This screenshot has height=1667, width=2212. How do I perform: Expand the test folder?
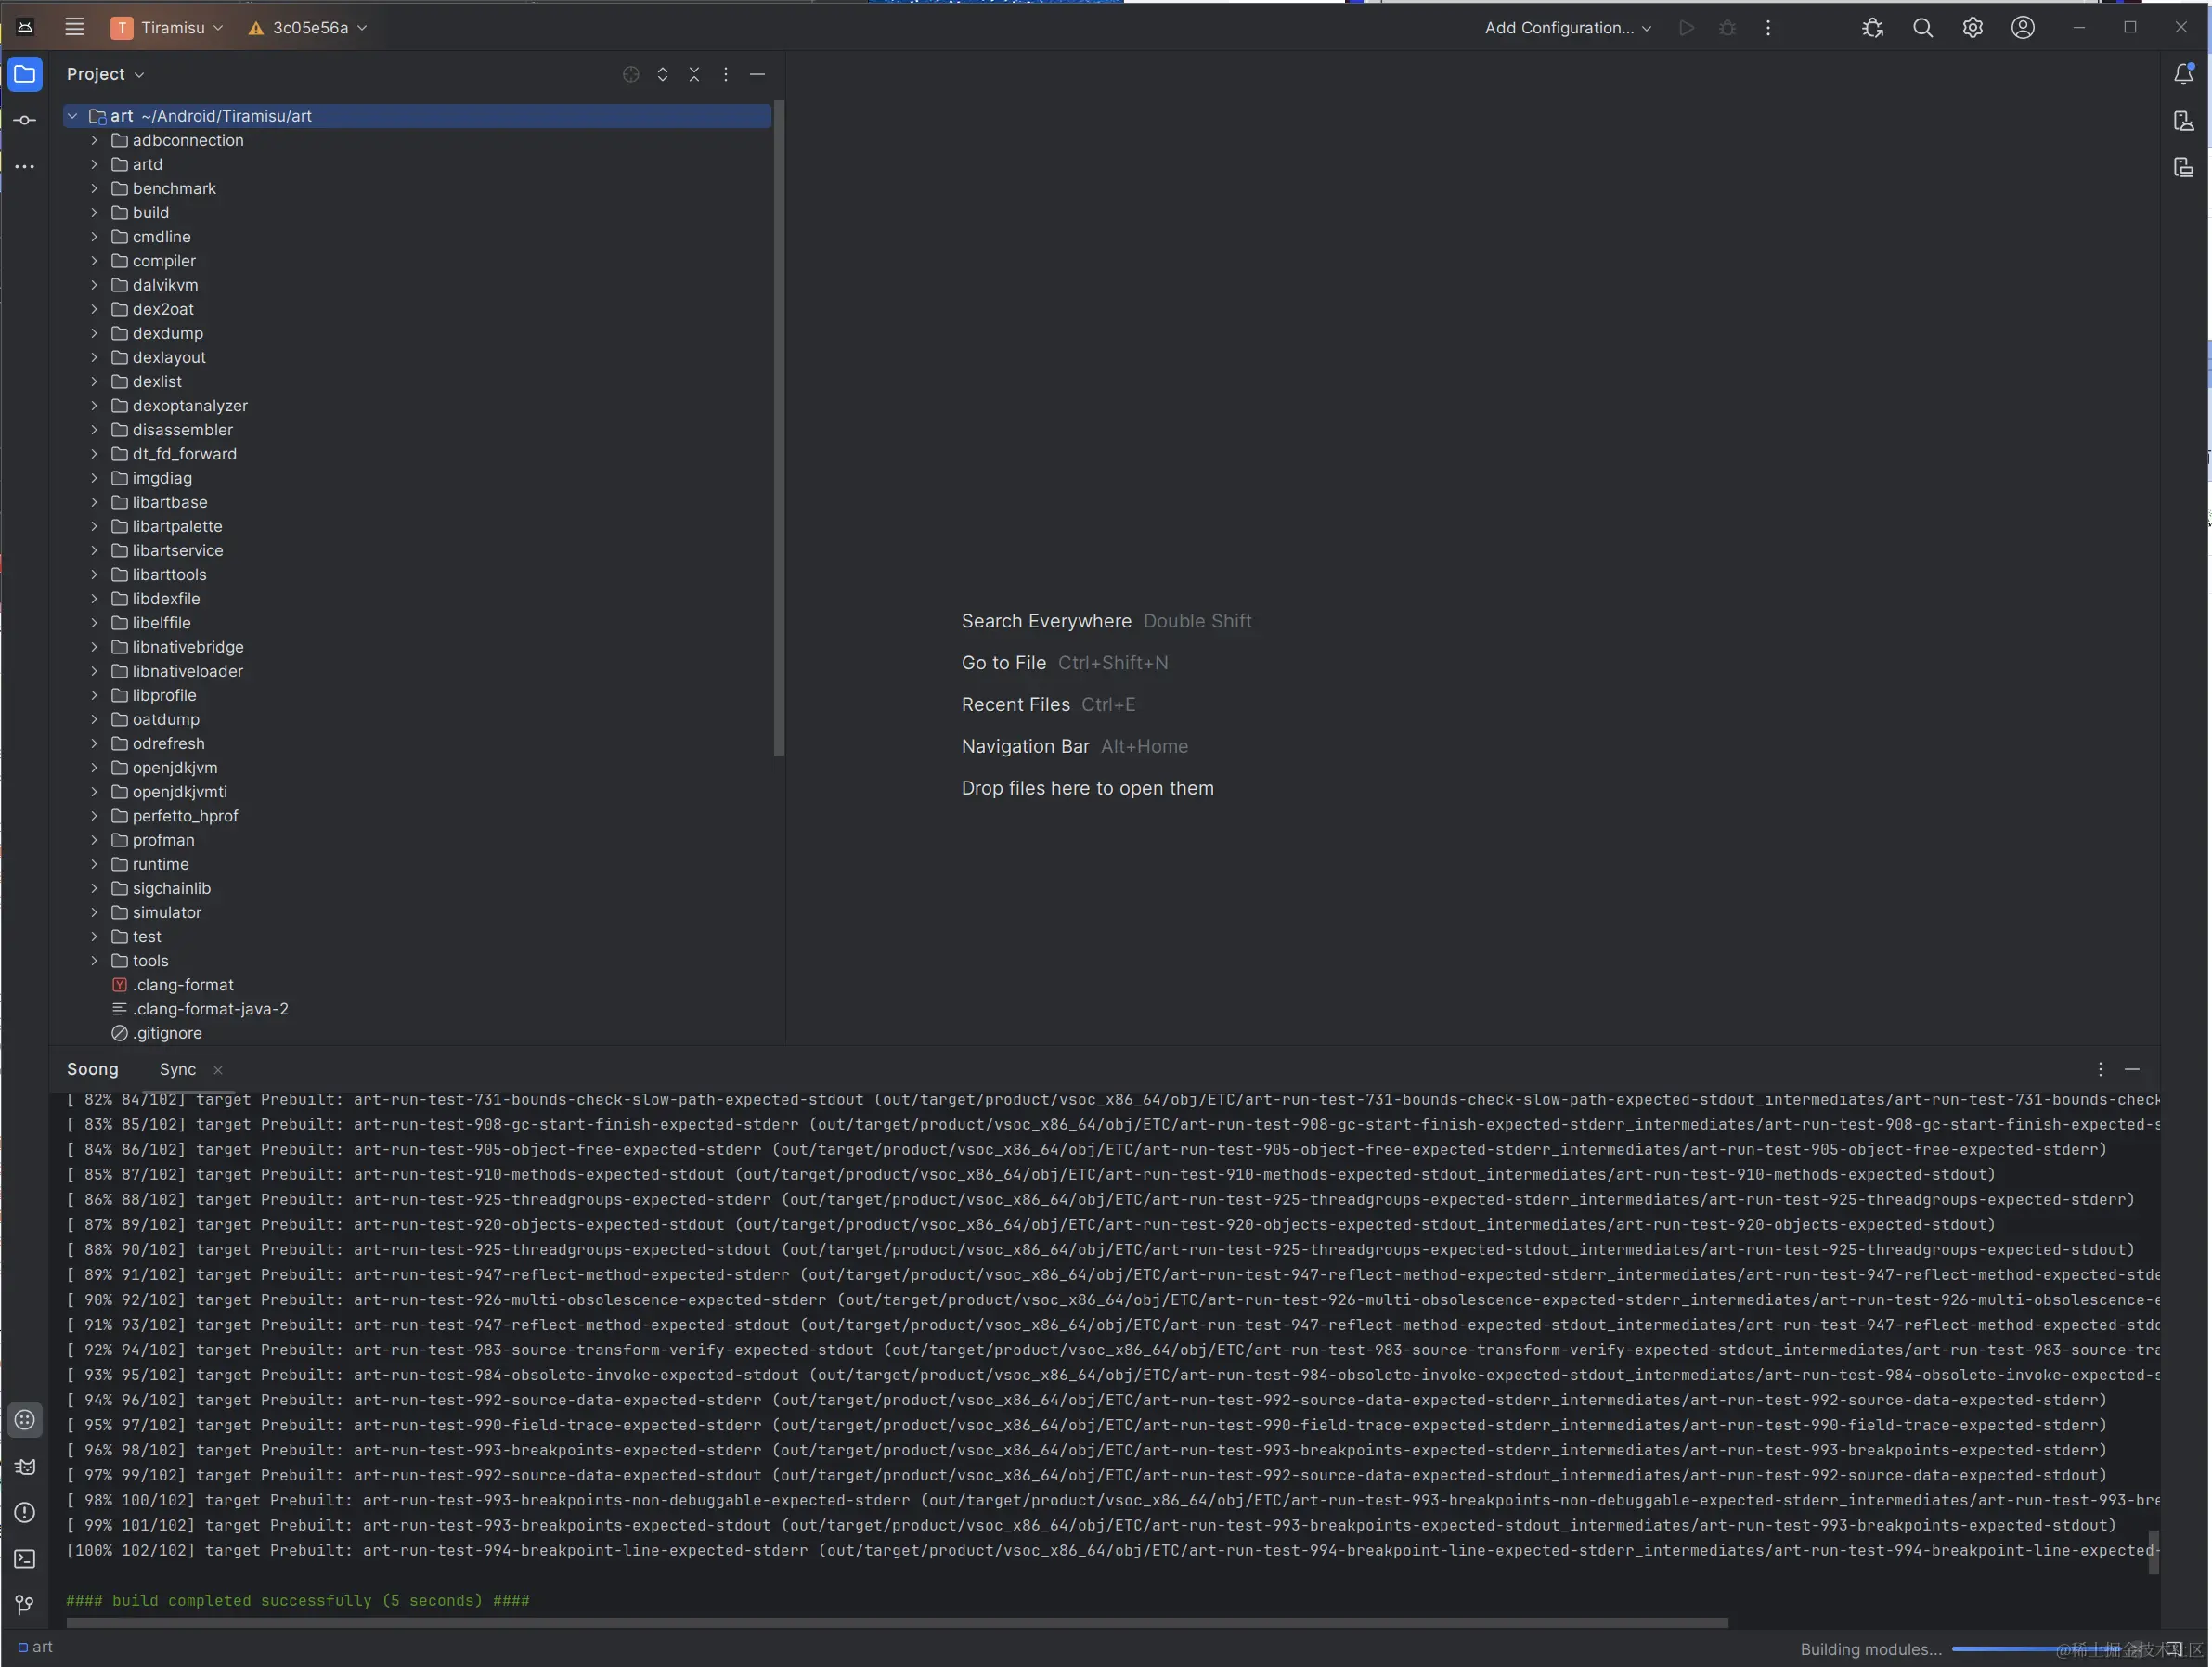click(94, 936)
